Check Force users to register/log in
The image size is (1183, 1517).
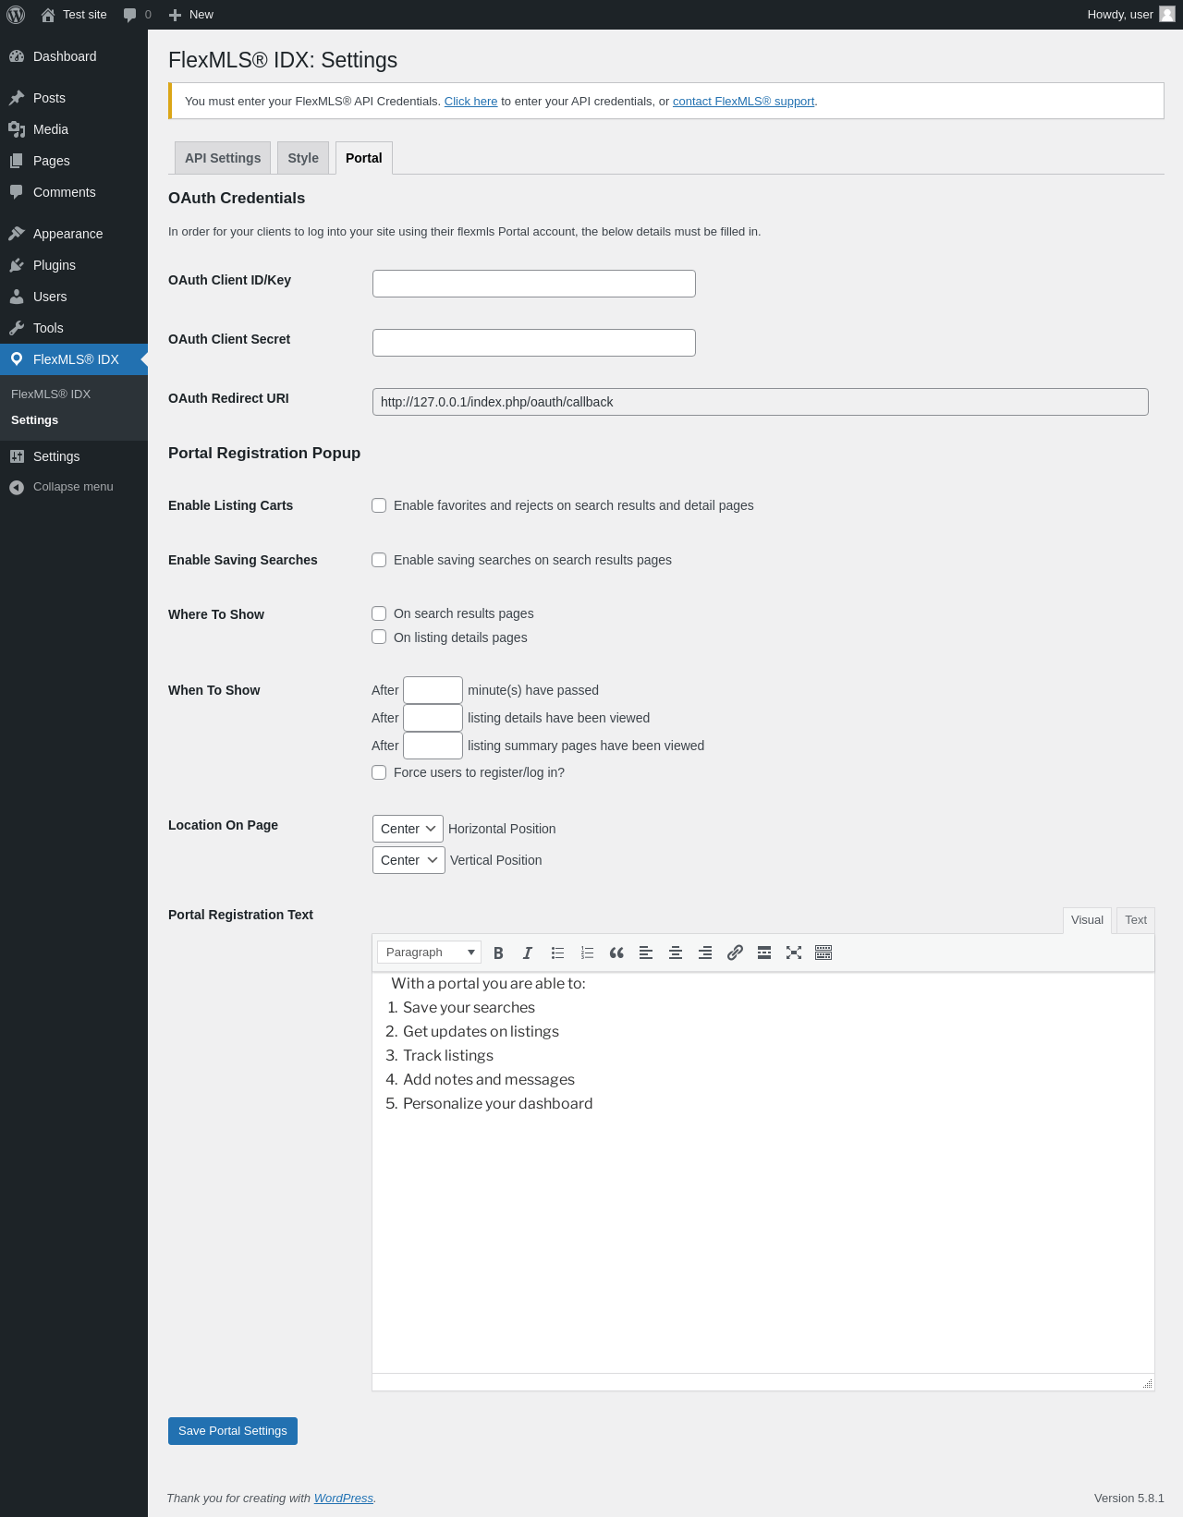[x=379, y=772]
